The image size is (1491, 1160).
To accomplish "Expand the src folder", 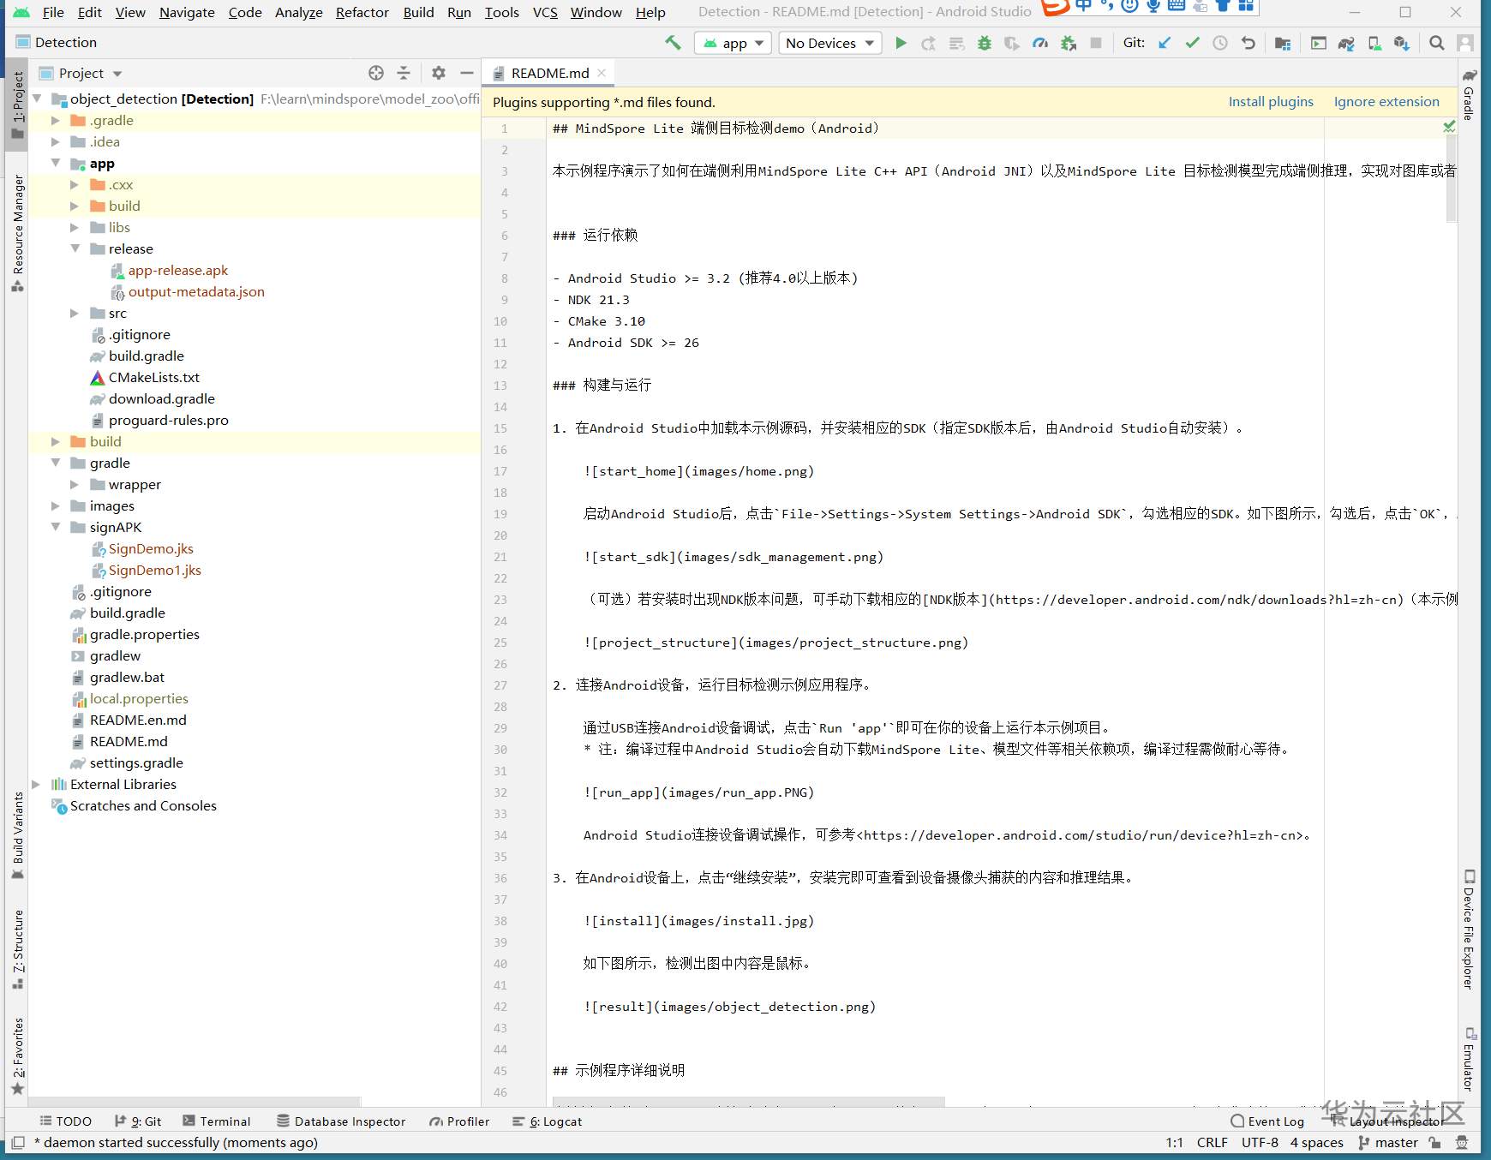I will click(75, 313).
